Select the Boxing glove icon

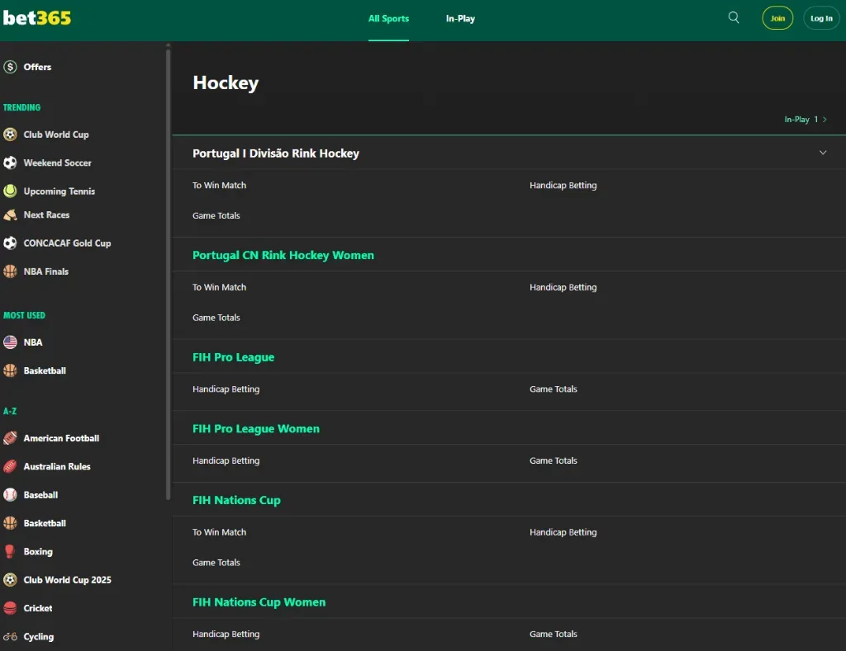click(10, 552)
